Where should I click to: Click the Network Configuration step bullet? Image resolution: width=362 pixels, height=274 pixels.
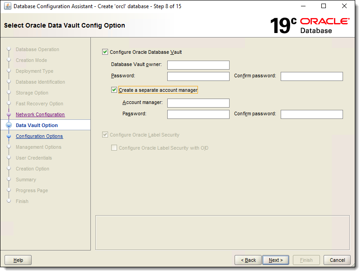coord(9,114)
